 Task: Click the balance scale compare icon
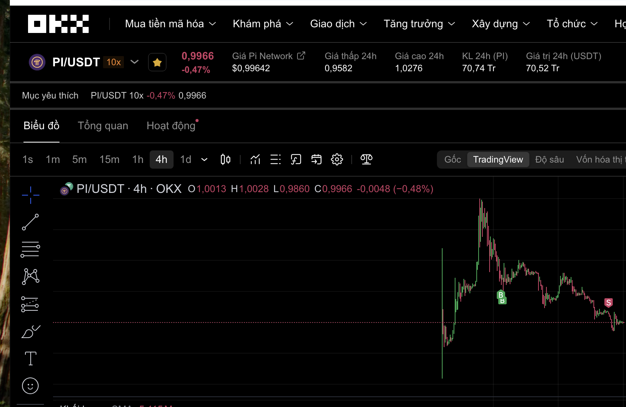pos(366,160)
